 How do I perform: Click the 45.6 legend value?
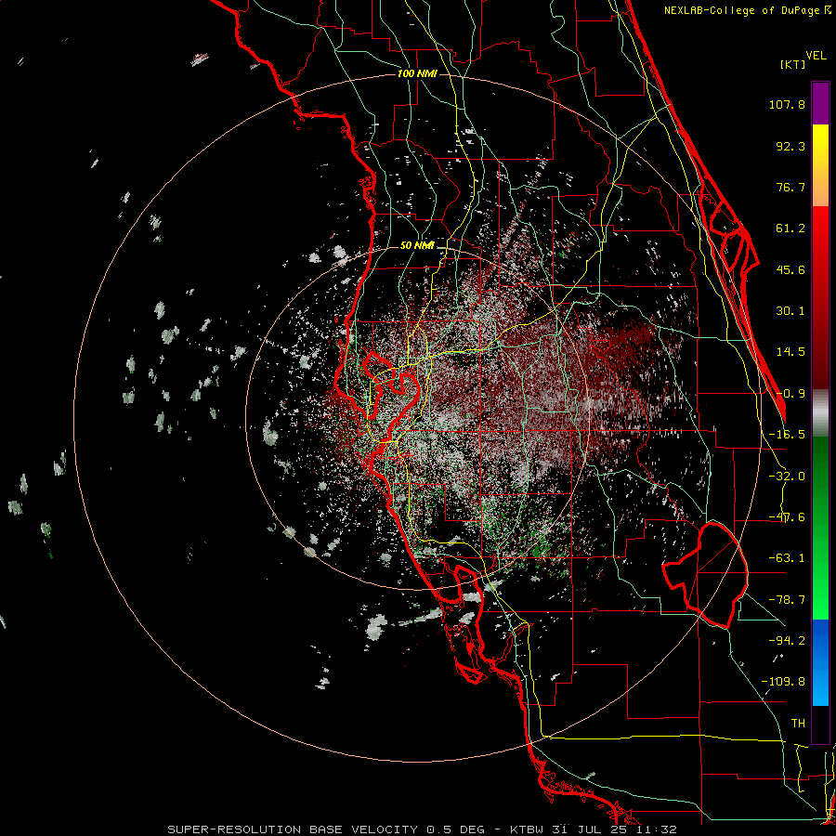click(790, 269)
